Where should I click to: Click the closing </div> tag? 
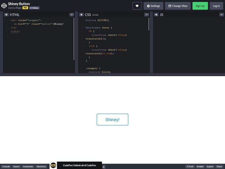[x=15, y=31]
